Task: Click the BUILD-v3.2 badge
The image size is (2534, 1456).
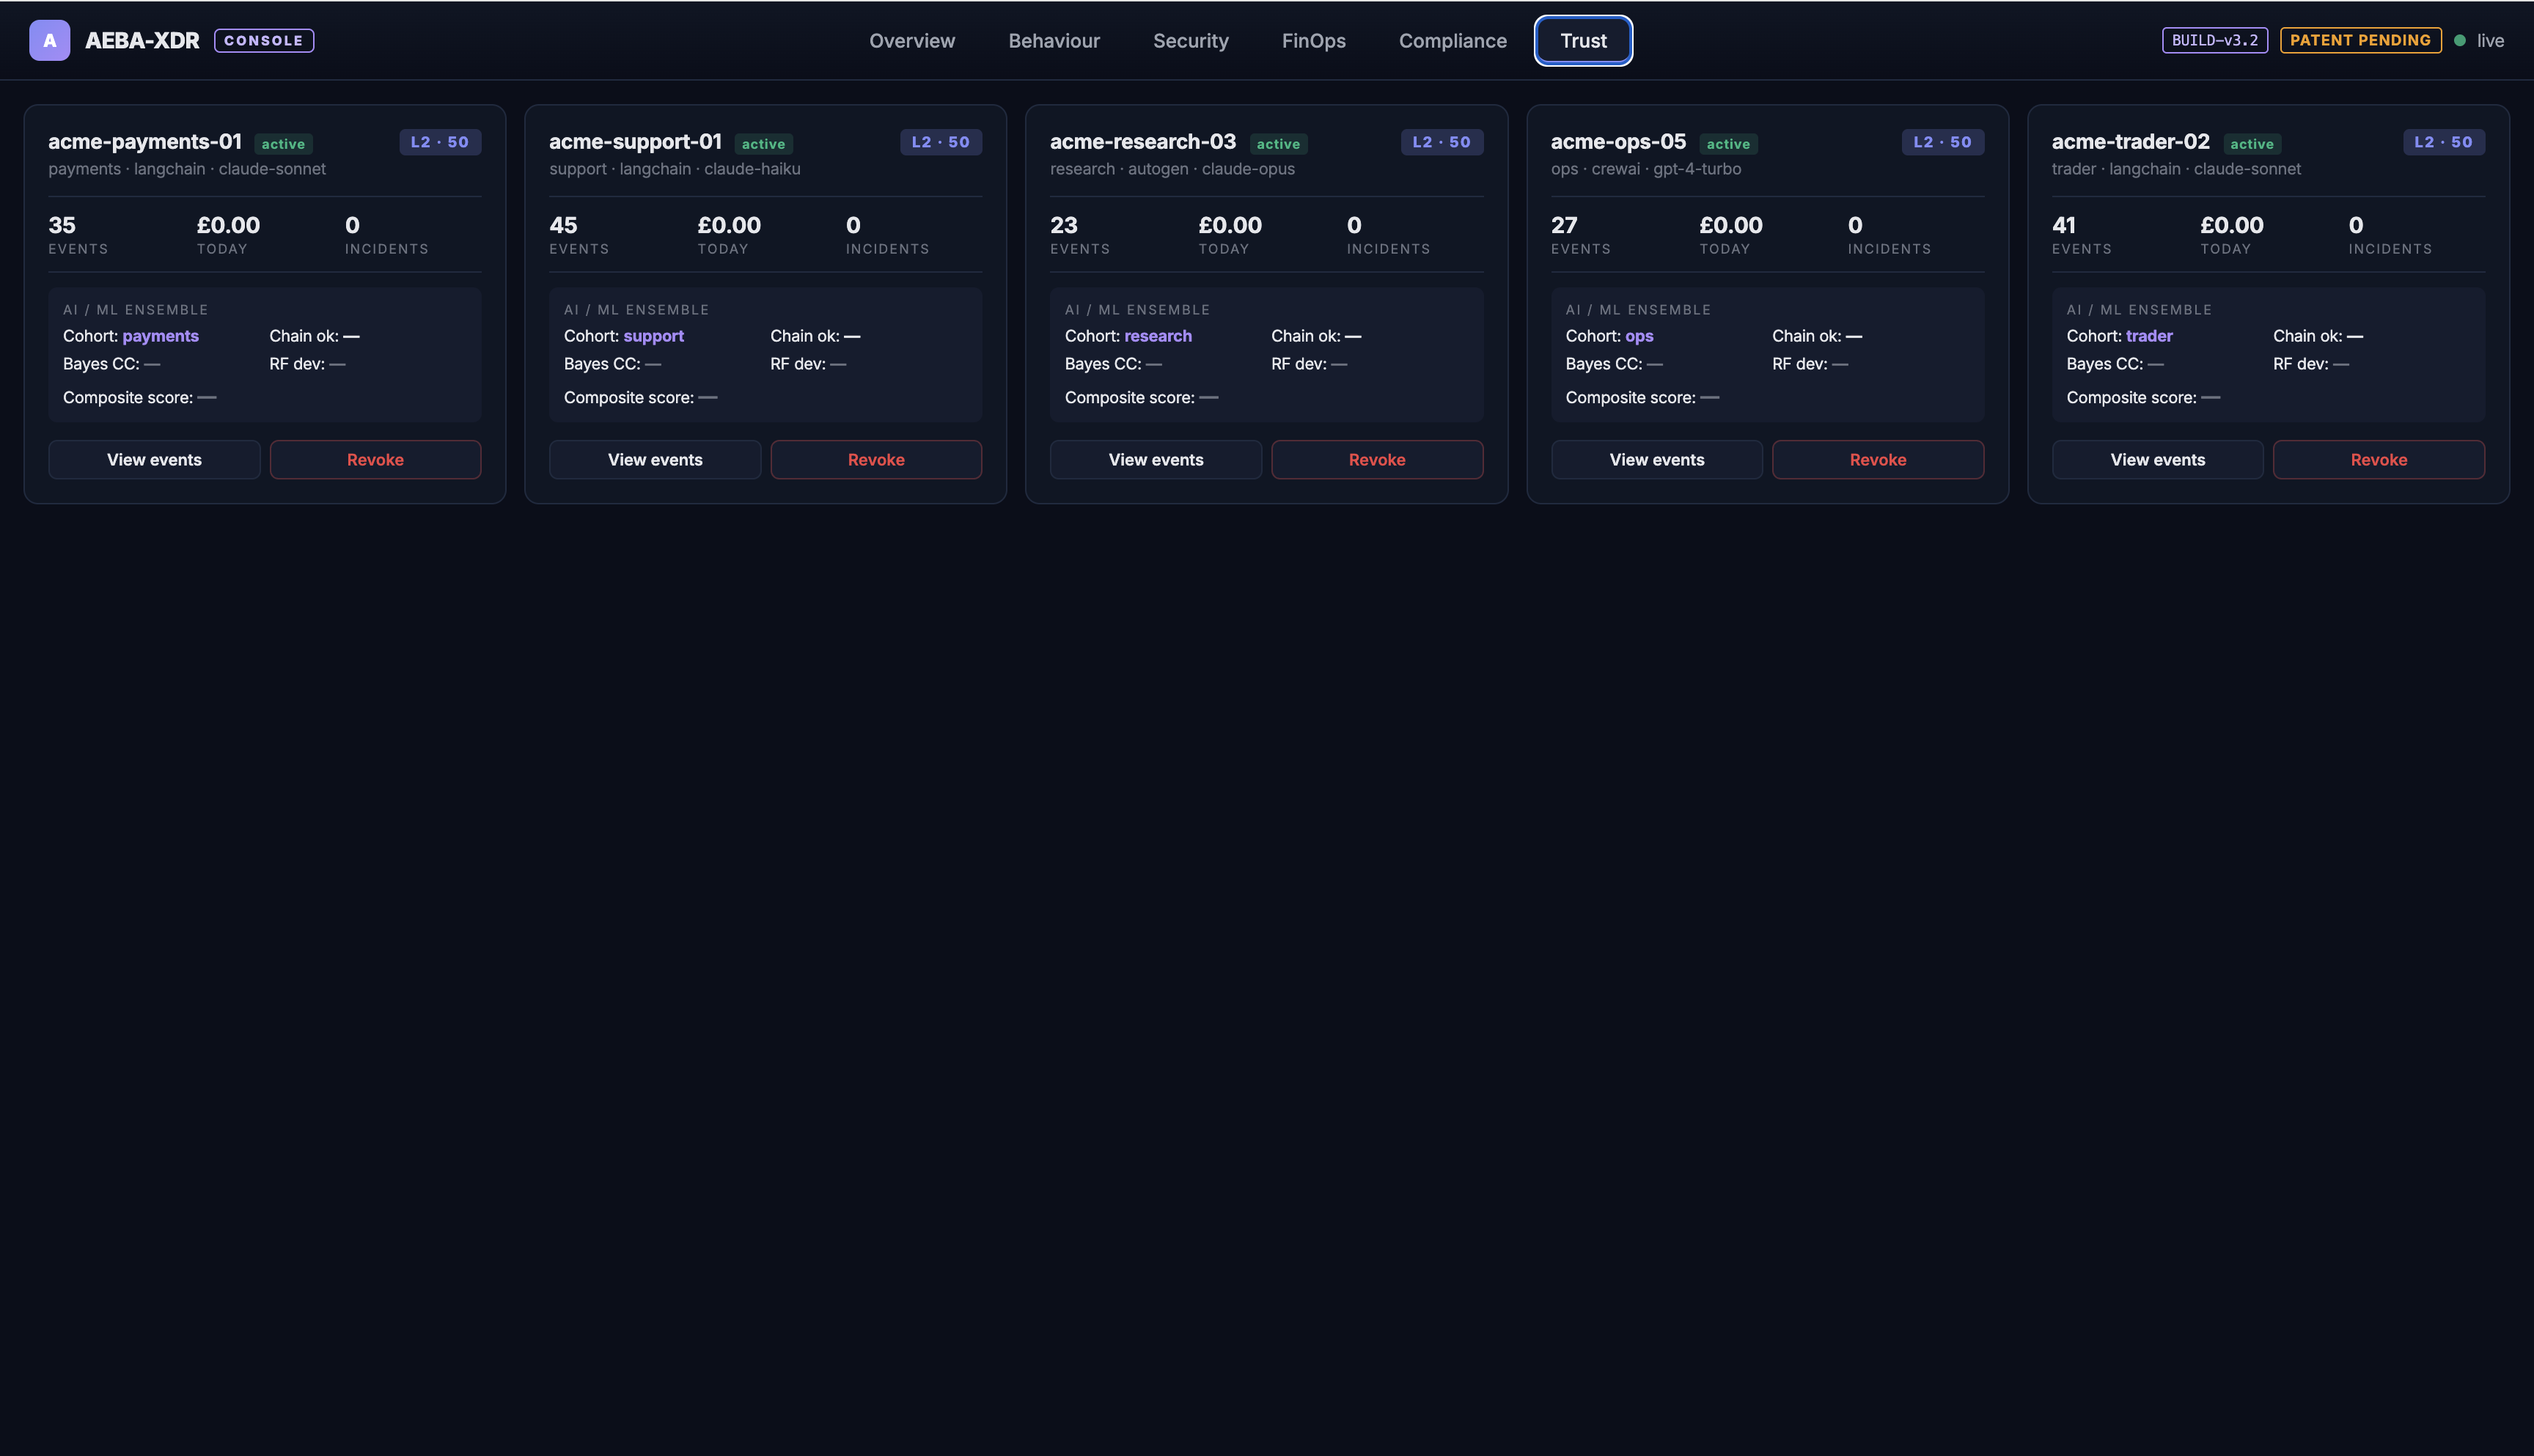Action: (2214, 41)
